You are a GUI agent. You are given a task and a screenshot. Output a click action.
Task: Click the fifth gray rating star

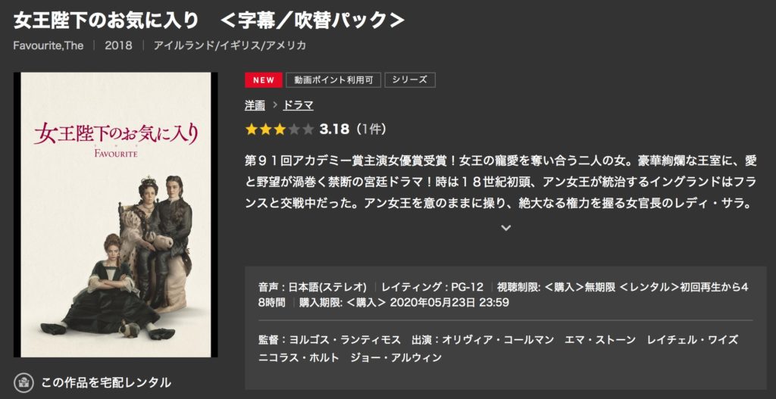(308, 130)
